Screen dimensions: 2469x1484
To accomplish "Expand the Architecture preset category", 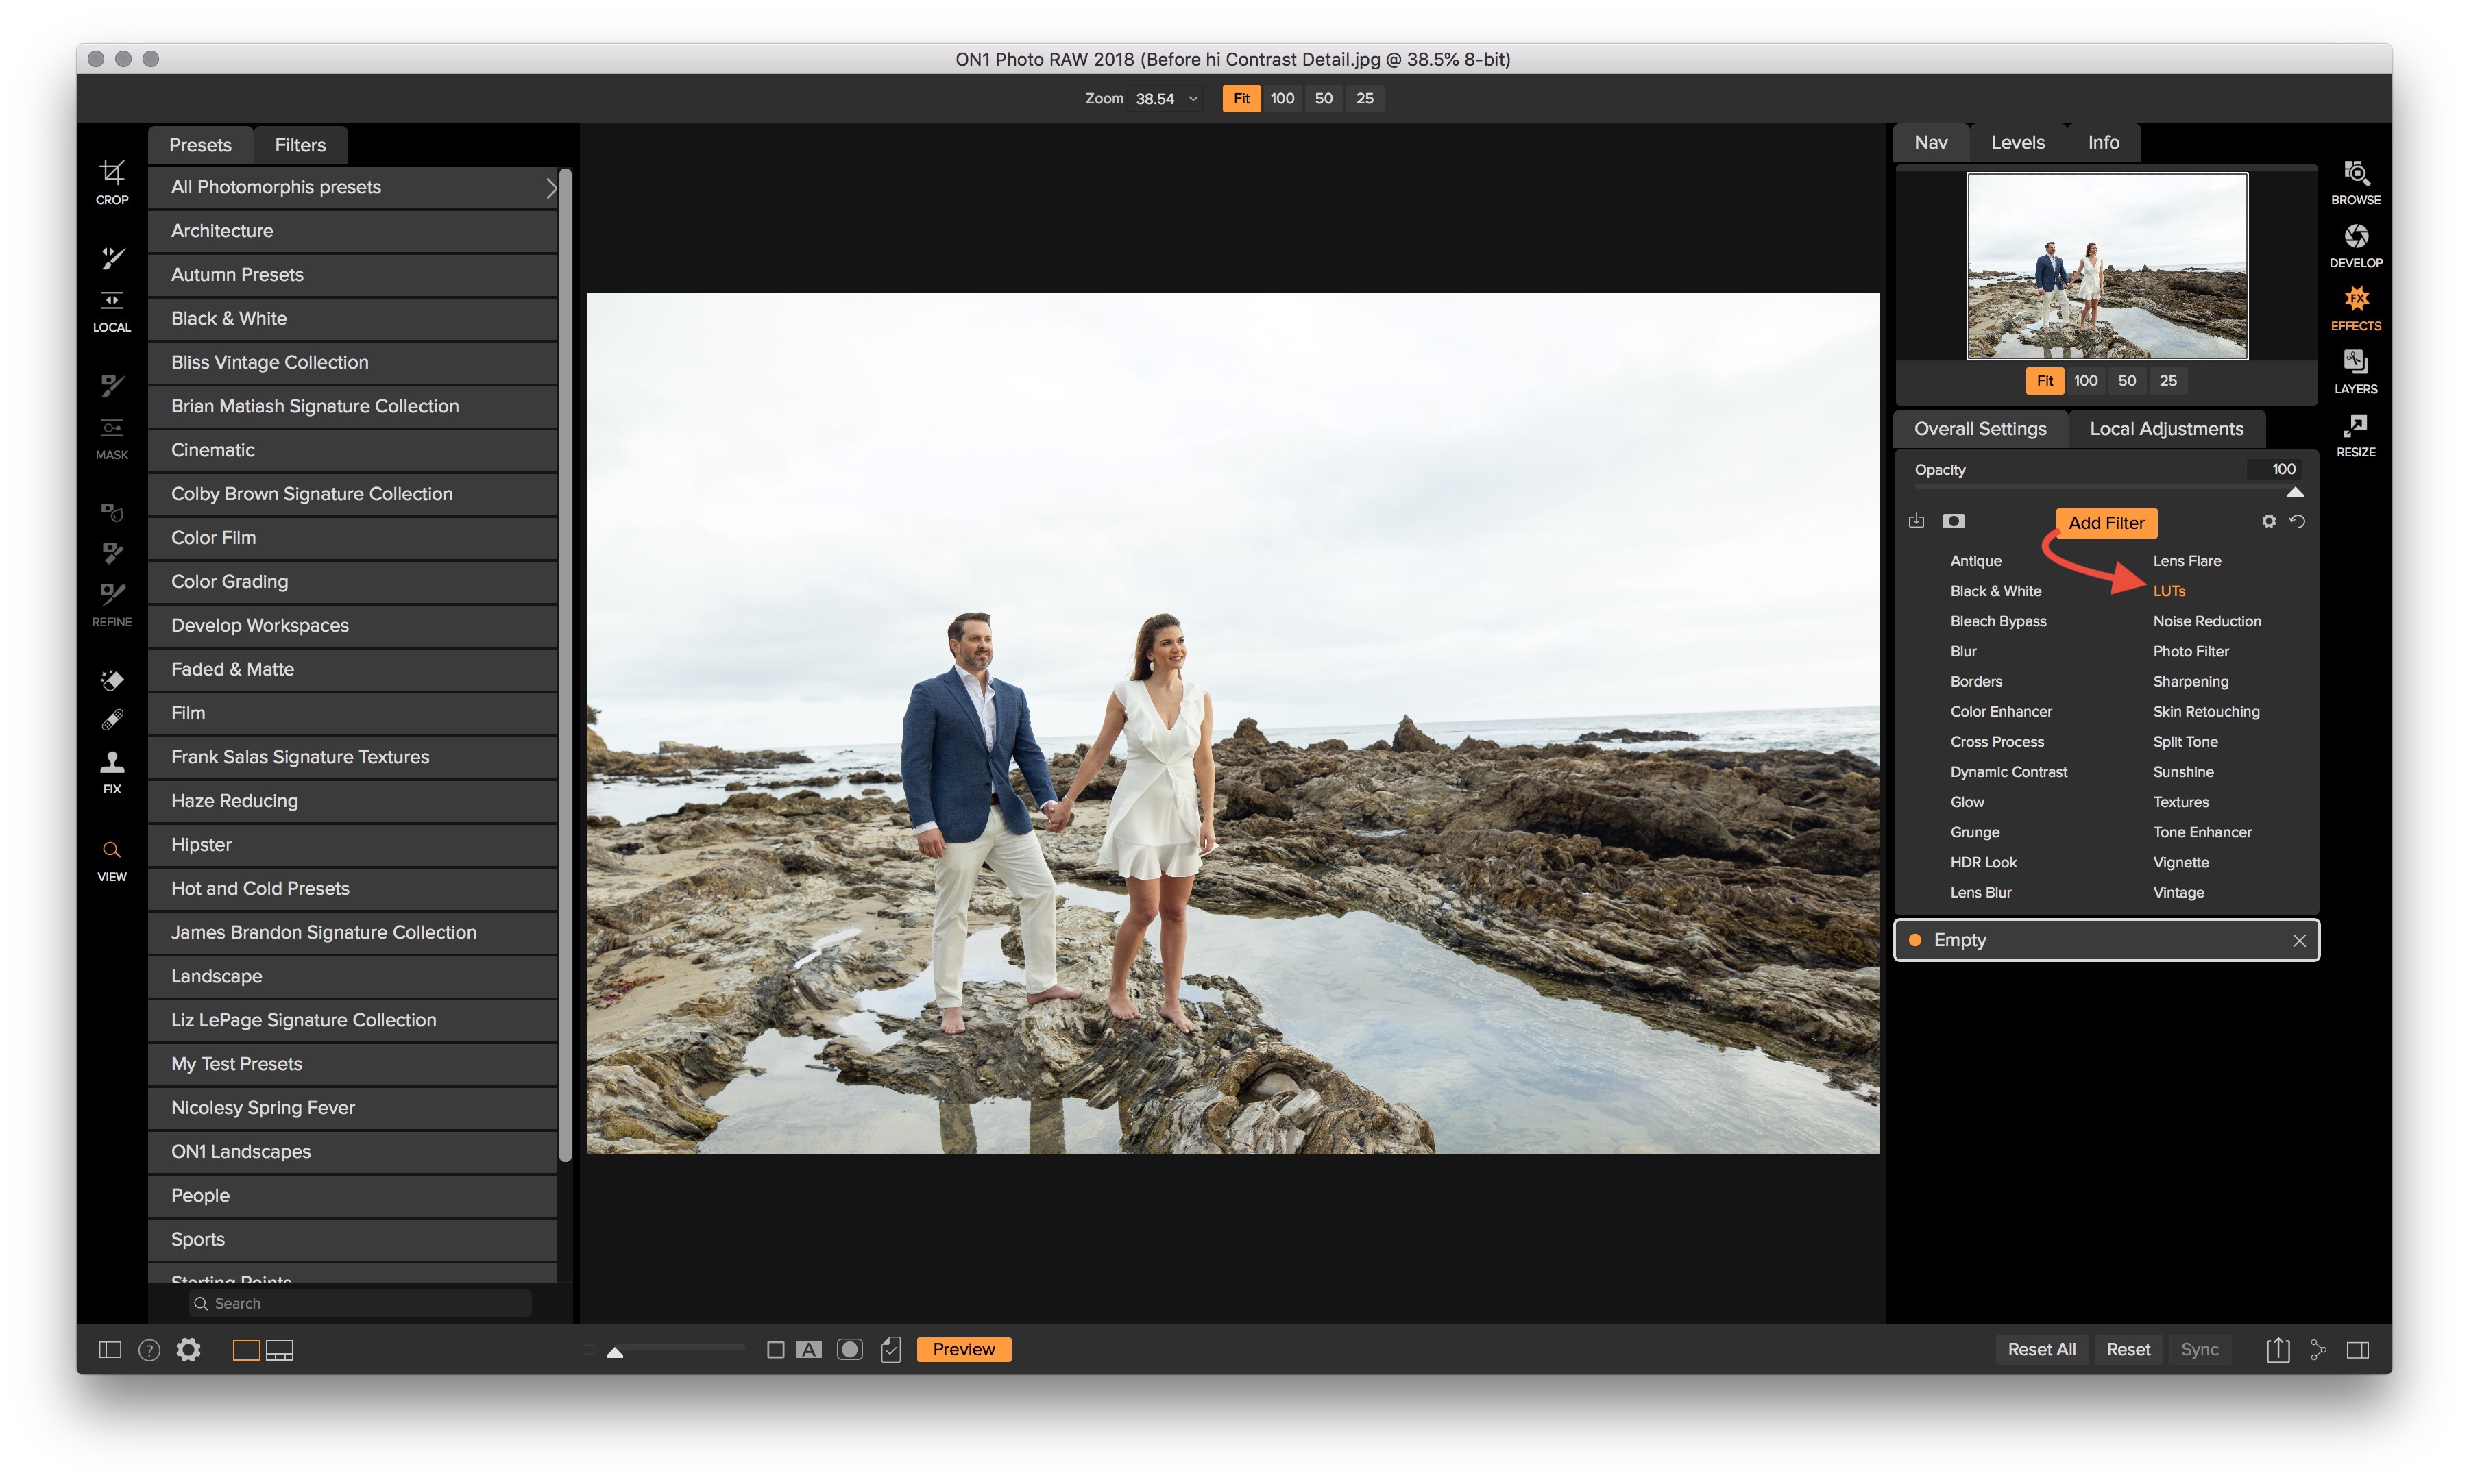I will (x=352, y=231).
